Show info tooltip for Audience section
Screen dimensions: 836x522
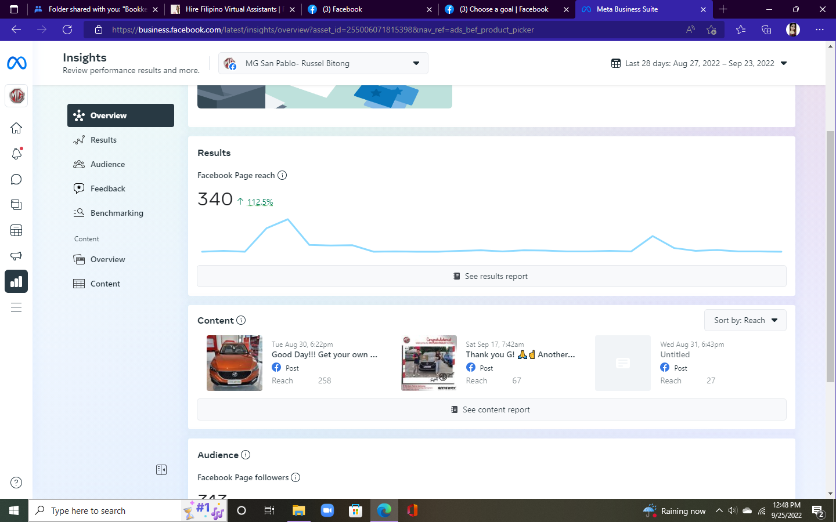(246, 455)
